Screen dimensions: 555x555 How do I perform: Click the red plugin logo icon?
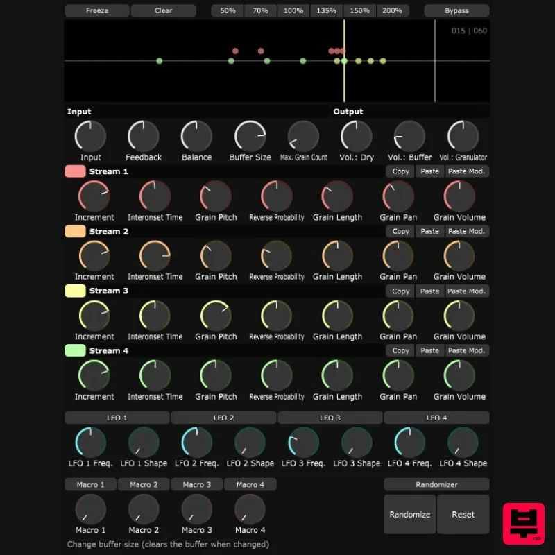pos(525,524)
